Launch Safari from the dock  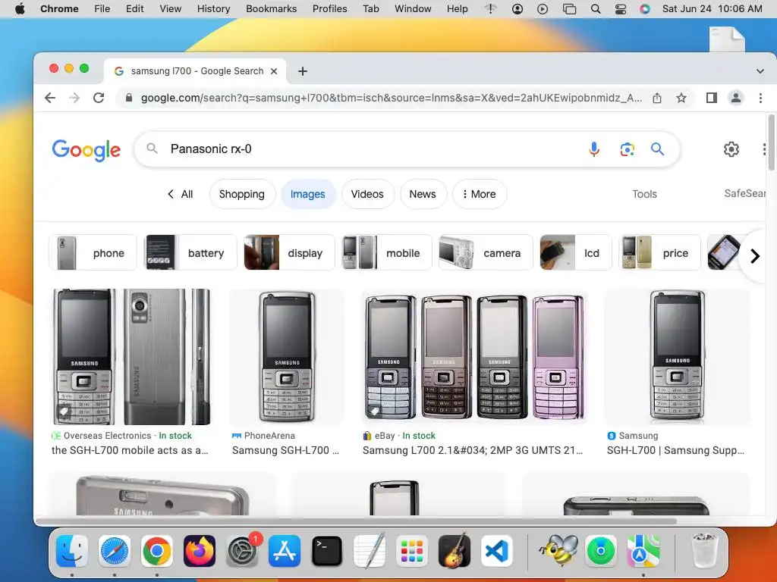115,551
